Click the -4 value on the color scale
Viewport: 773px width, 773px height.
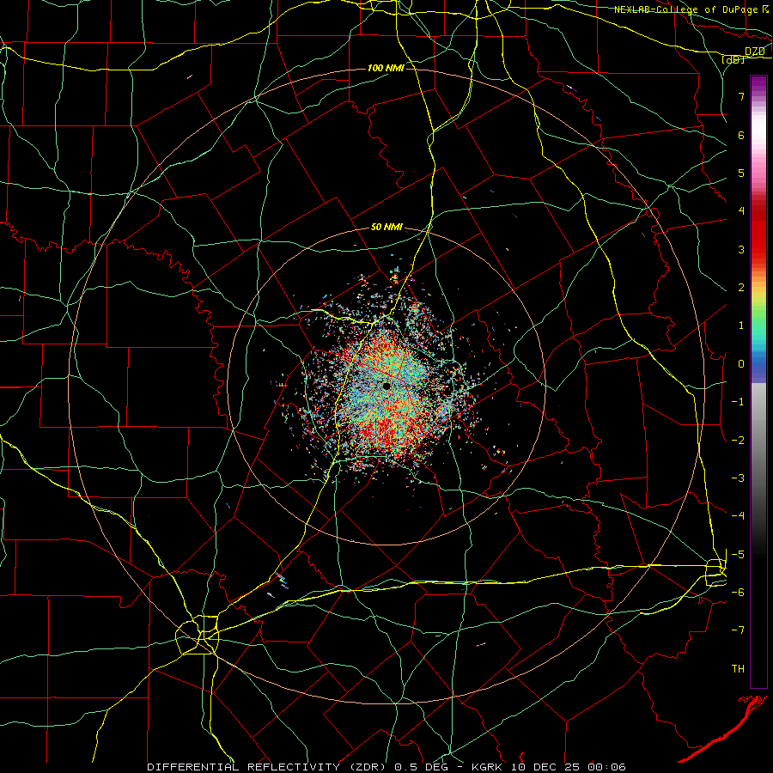coord(738,516)
